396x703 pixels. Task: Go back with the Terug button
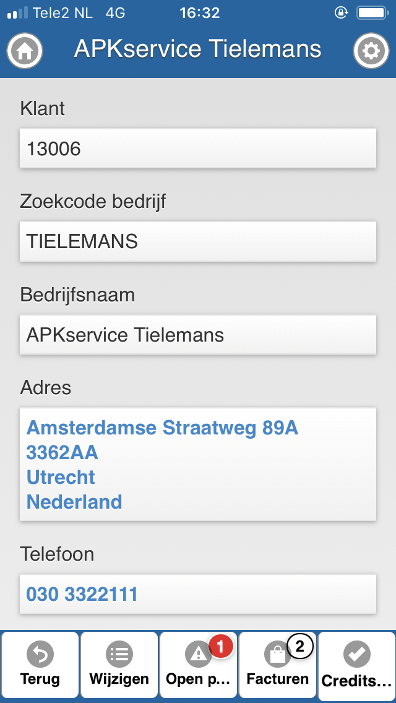[x=40, y=665]
